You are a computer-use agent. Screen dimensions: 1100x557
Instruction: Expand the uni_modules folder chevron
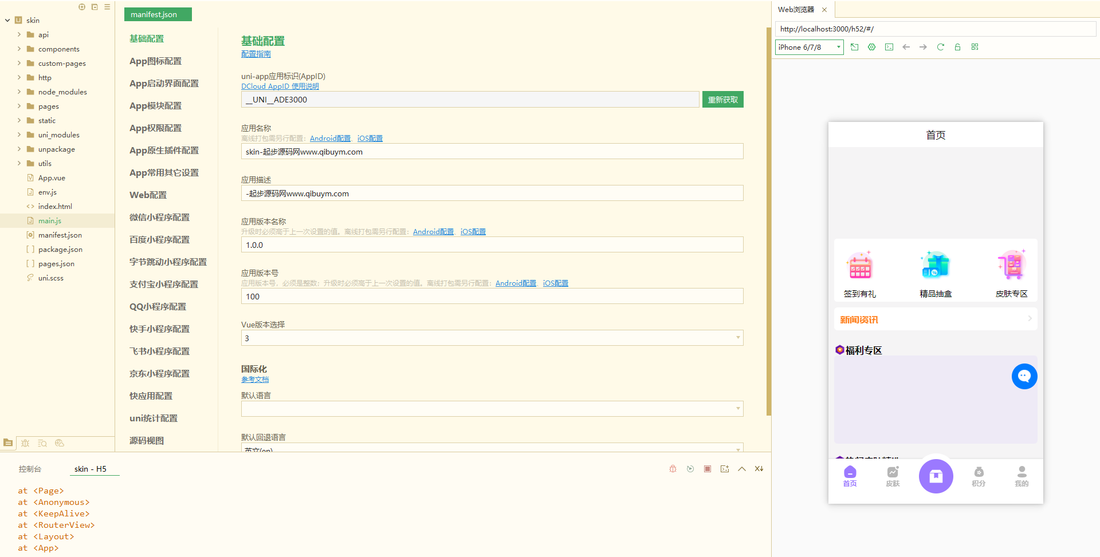tap(19, 135)
